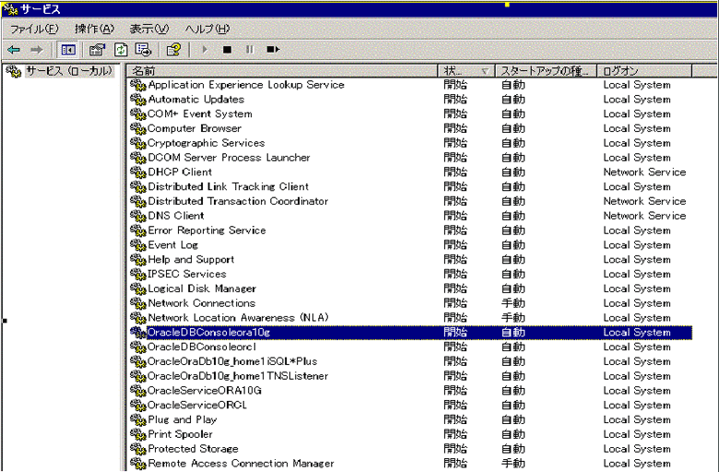719x472 pixels.
Task: Sort by the ログオン column header
Action: pyautogui.click(x=654, y=71)
